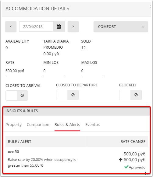The width and height of the screenshot is (153, 177).
Task: Click the Closed to Arrival disabled icon
Action: [x=22, y=95]
